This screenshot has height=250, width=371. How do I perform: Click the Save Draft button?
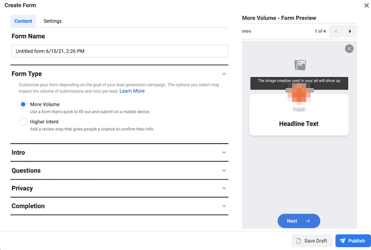[x=312, y=241]
